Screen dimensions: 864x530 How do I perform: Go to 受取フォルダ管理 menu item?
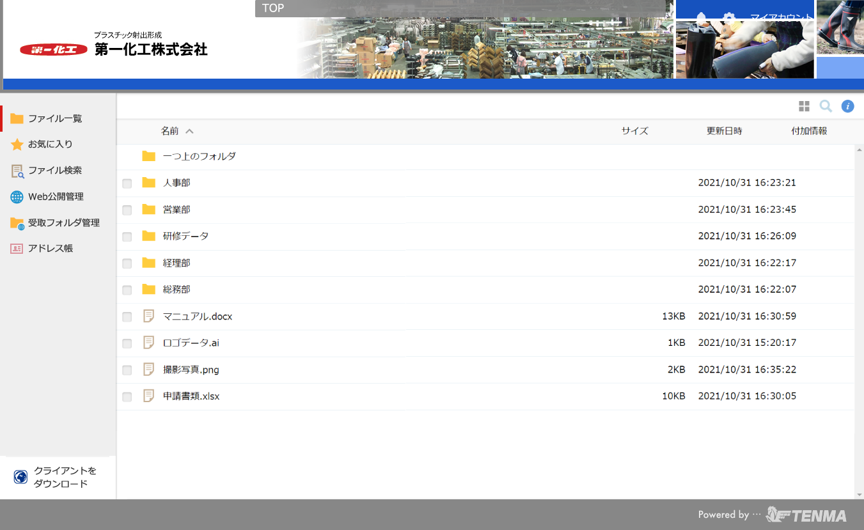click(63, 222)
